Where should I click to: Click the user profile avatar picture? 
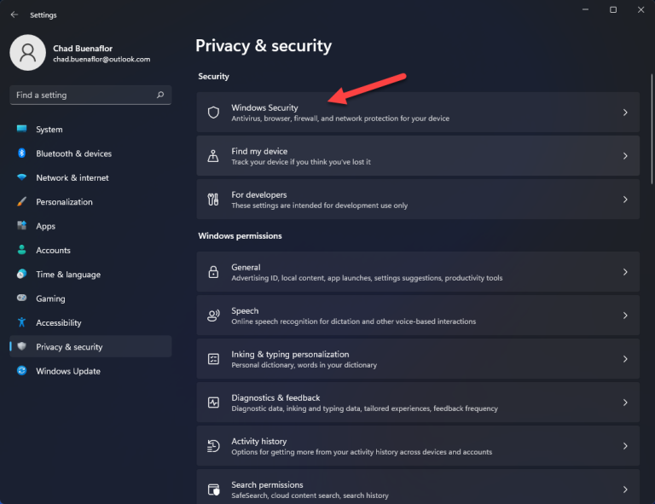click(x=27, y=53)
